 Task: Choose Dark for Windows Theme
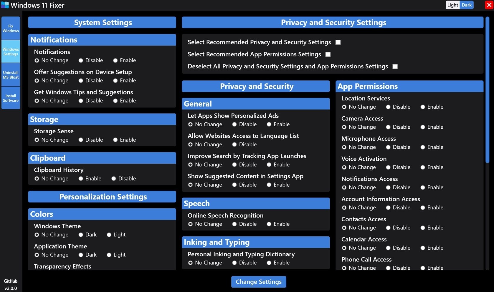click(x=81, y=235)
